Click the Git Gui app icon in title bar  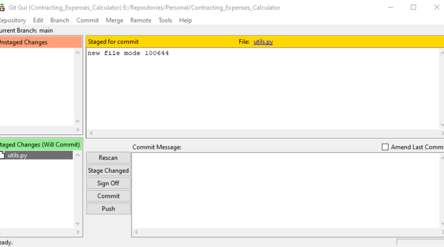click(x=2, y=7)
